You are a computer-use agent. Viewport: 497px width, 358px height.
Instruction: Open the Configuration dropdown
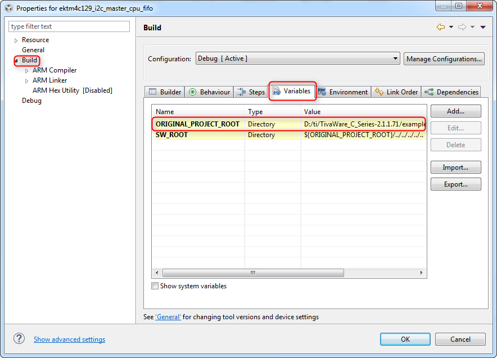pos(297,58)
